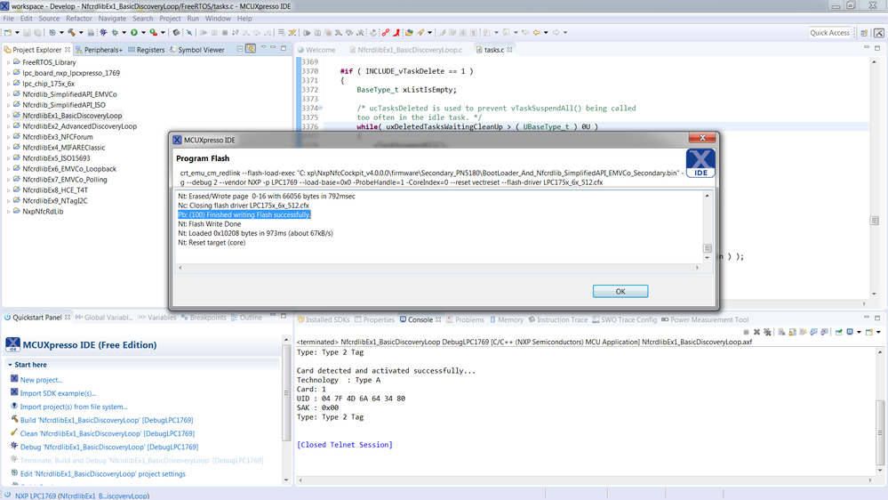
Task: Open the Run configurations dropdown arrow
Action: point(143,33)
